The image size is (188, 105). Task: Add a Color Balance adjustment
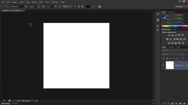pyautogui.click(x=170, y=39)
